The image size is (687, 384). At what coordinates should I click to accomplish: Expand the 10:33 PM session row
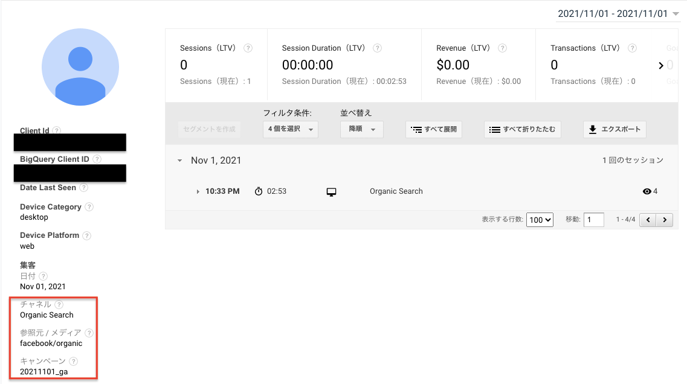(x=198, y=192)
